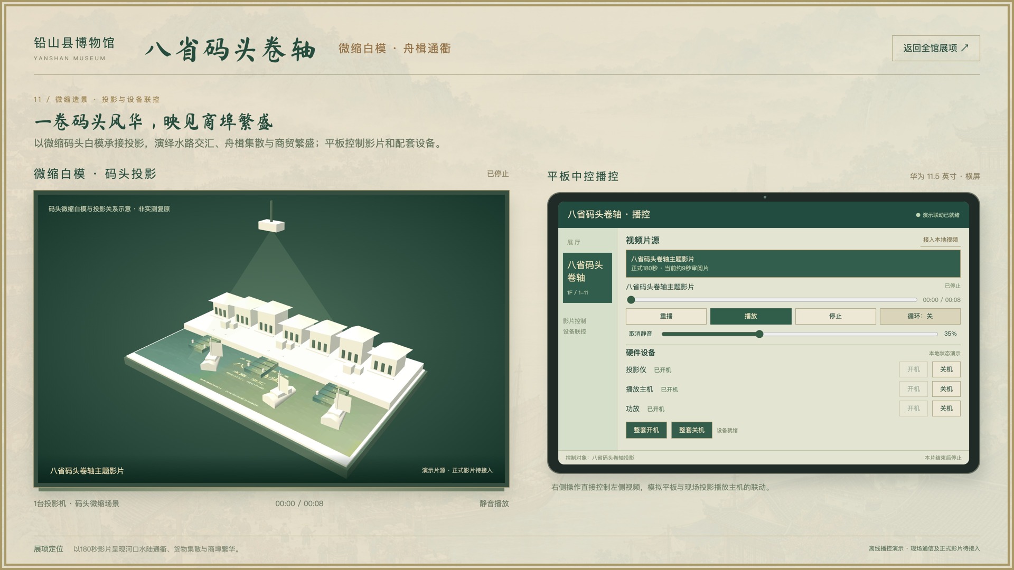
Task: Click the 设备就绪 status text
Action: (727, 430)
